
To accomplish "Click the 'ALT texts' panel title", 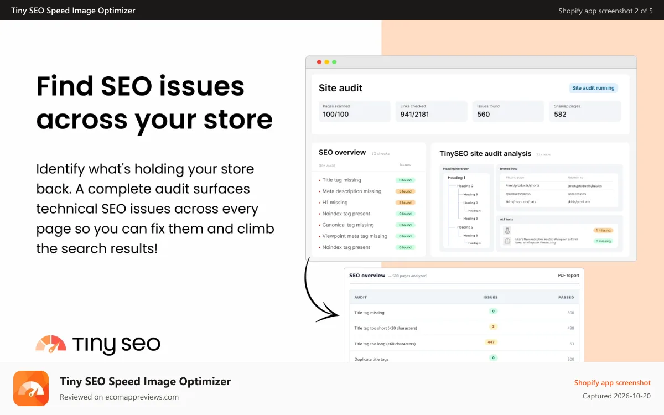I will click(506, 219).
